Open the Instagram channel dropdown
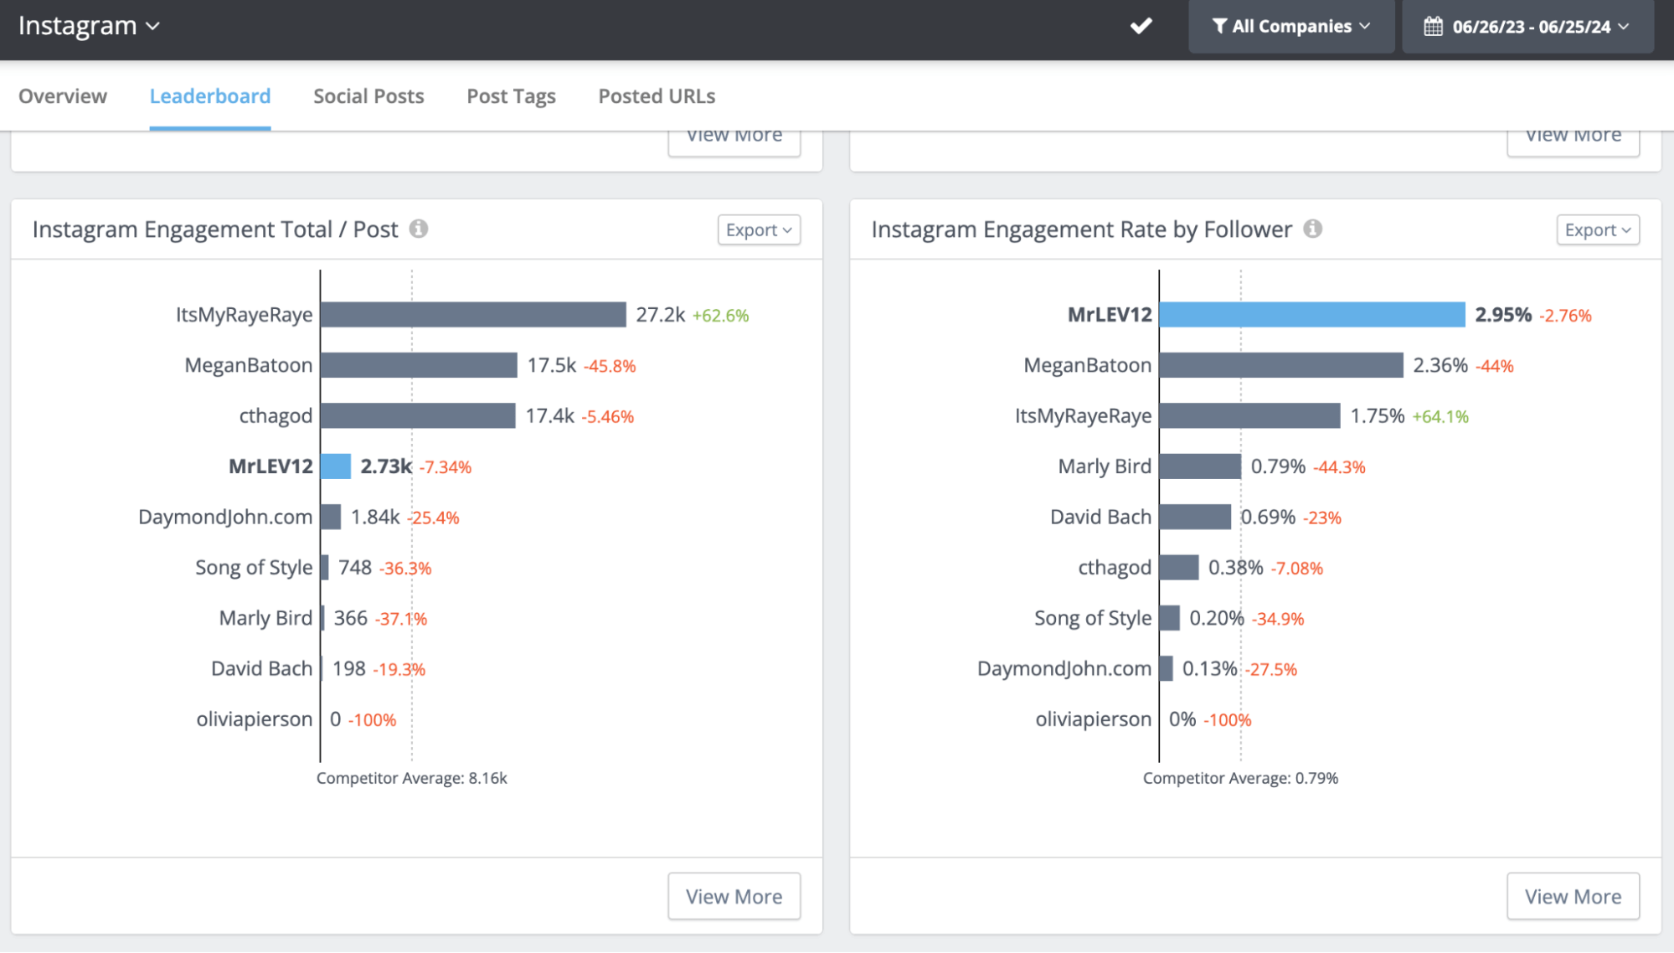 tap(88, 26)
